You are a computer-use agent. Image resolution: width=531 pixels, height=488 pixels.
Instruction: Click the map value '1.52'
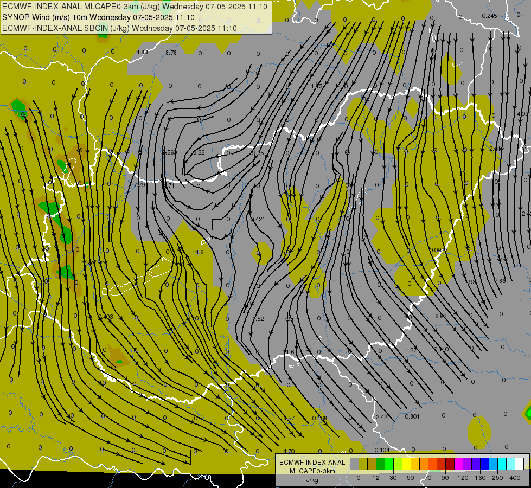[258, 319]
